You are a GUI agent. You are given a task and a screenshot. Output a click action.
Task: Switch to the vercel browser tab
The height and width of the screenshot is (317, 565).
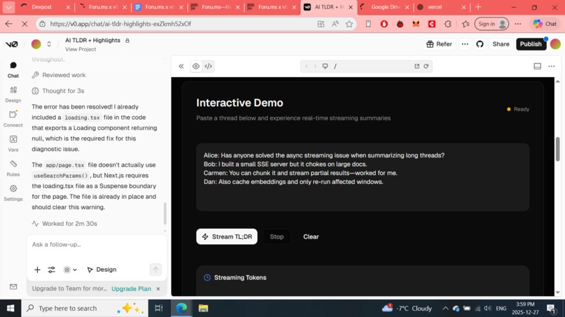point(441,7)
